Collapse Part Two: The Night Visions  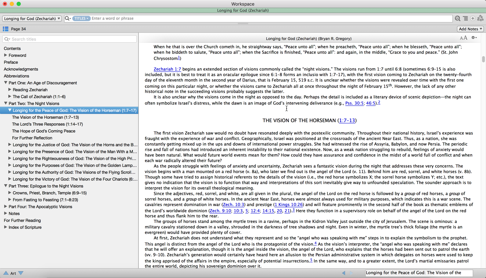6,103
